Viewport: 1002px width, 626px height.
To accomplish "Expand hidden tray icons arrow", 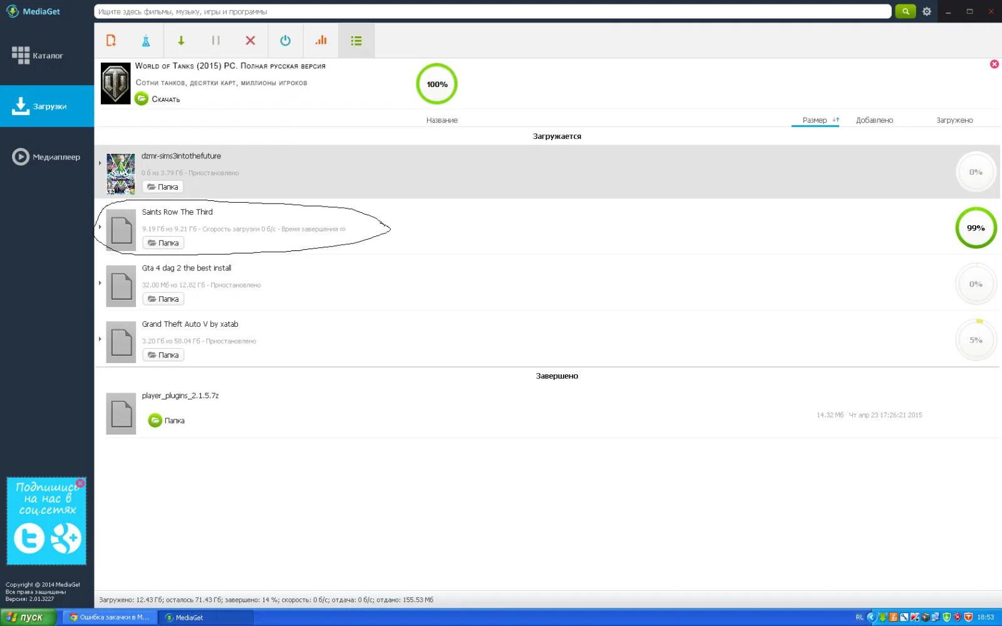I will click(x=871, y=617).
